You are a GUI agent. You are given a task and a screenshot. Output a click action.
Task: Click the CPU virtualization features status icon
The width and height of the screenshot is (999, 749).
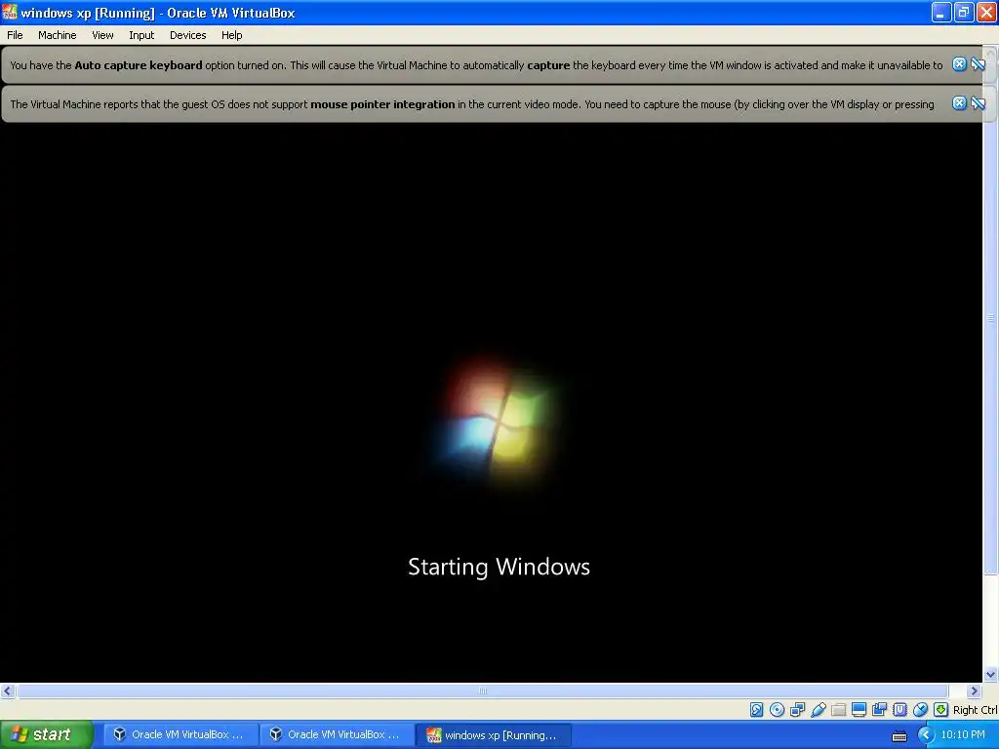point(899,710)
